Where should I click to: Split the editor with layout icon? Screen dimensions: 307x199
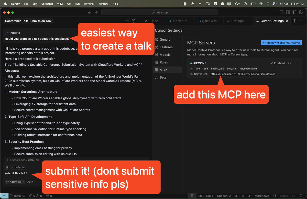click(x=294, y=21)
